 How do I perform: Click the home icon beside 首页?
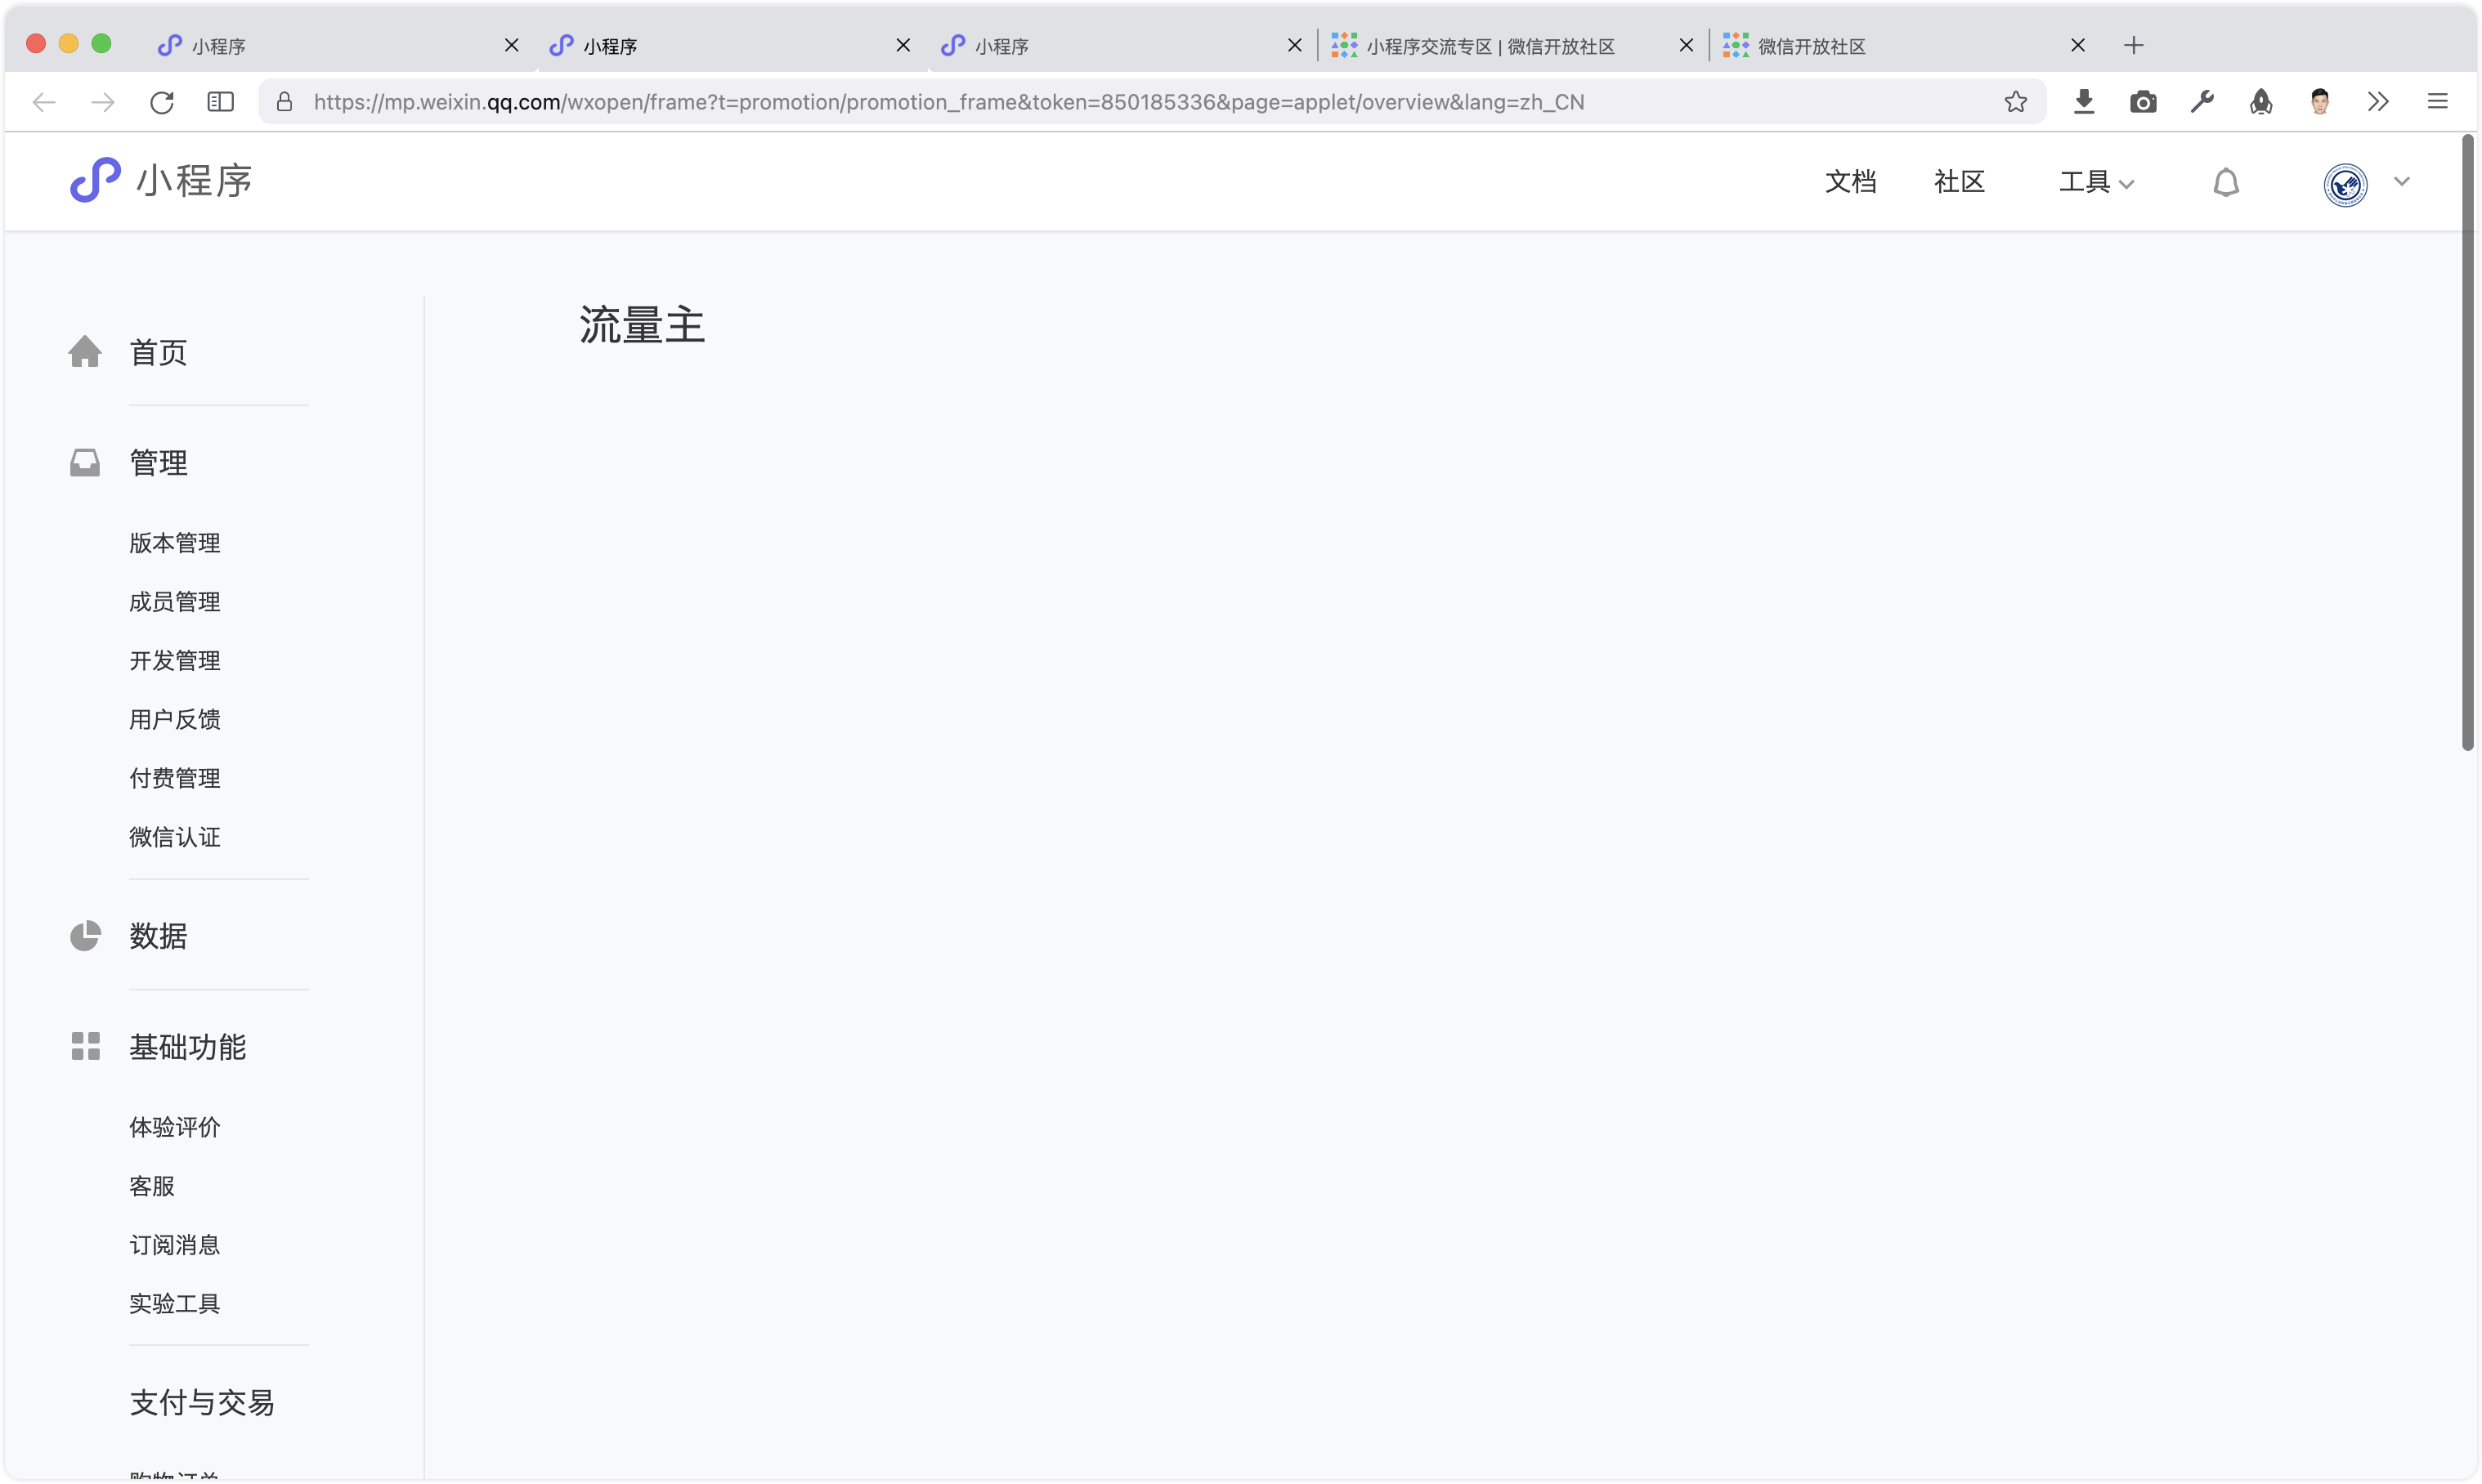point(85,352)
